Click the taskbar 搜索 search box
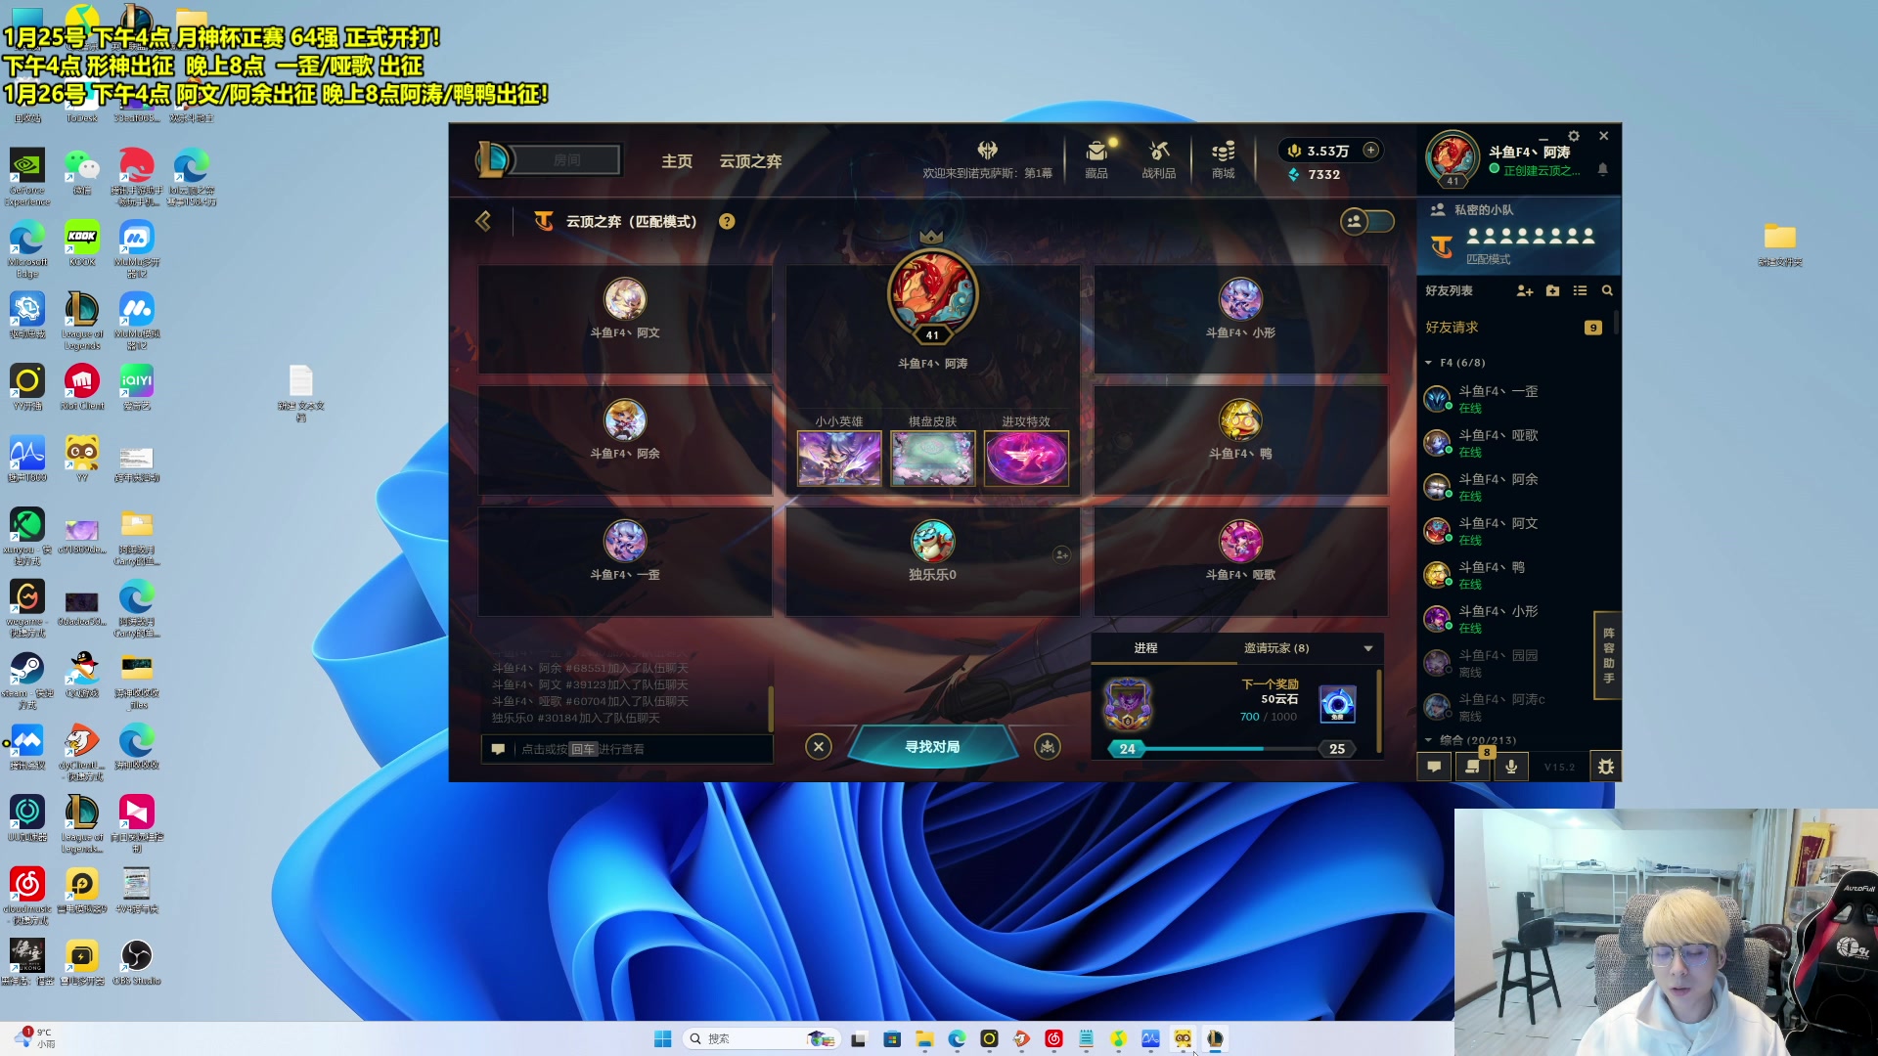 760,1038
